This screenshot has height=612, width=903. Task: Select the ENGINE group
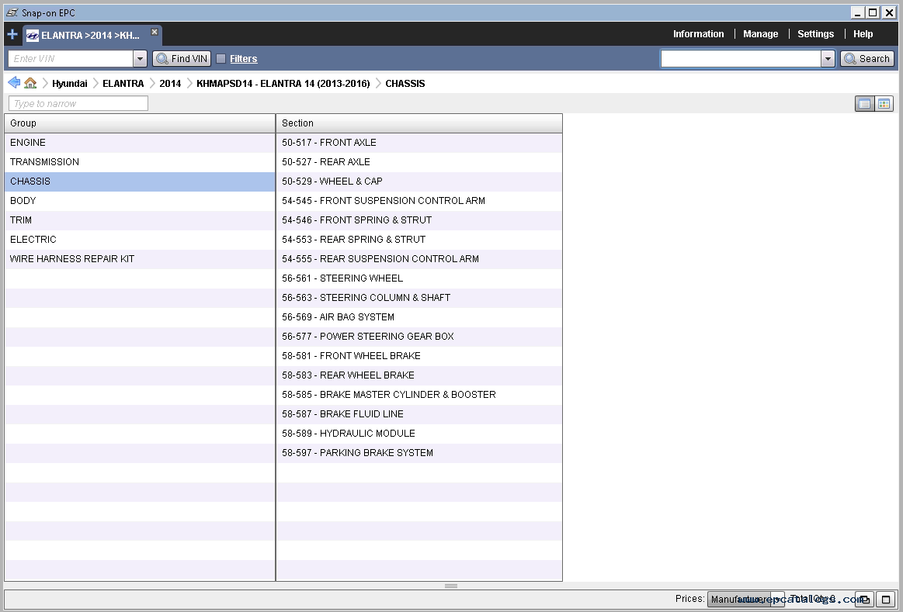point(140,143)
